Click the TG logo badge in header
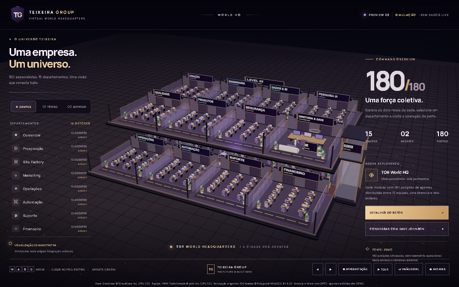459x287 pixels. tap(18, 15)
